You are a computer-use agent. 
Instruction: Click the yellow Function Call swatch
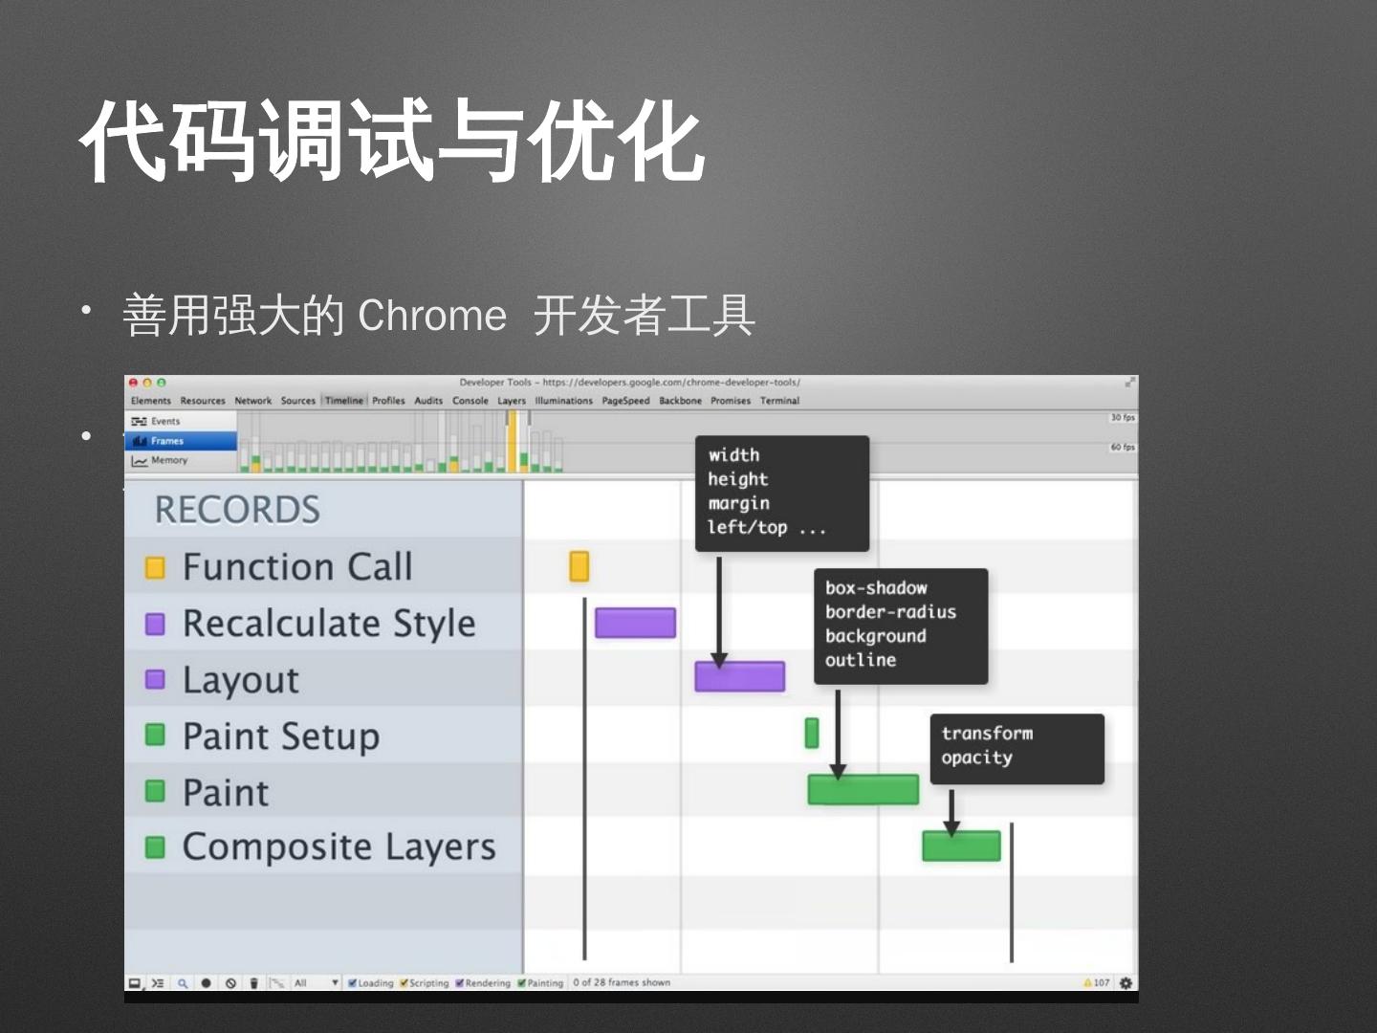click(x=155, y=568)
